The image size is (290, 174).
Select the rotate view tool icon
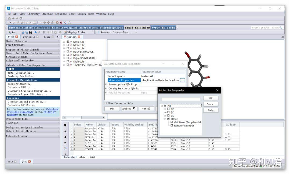[x=45, y=23]
